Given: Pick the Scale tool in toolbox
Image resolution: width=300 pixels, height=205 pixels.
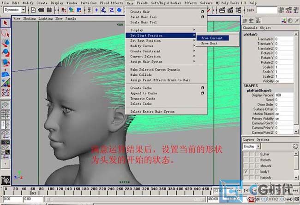Looking at the screenshot, I should (6, 63).
